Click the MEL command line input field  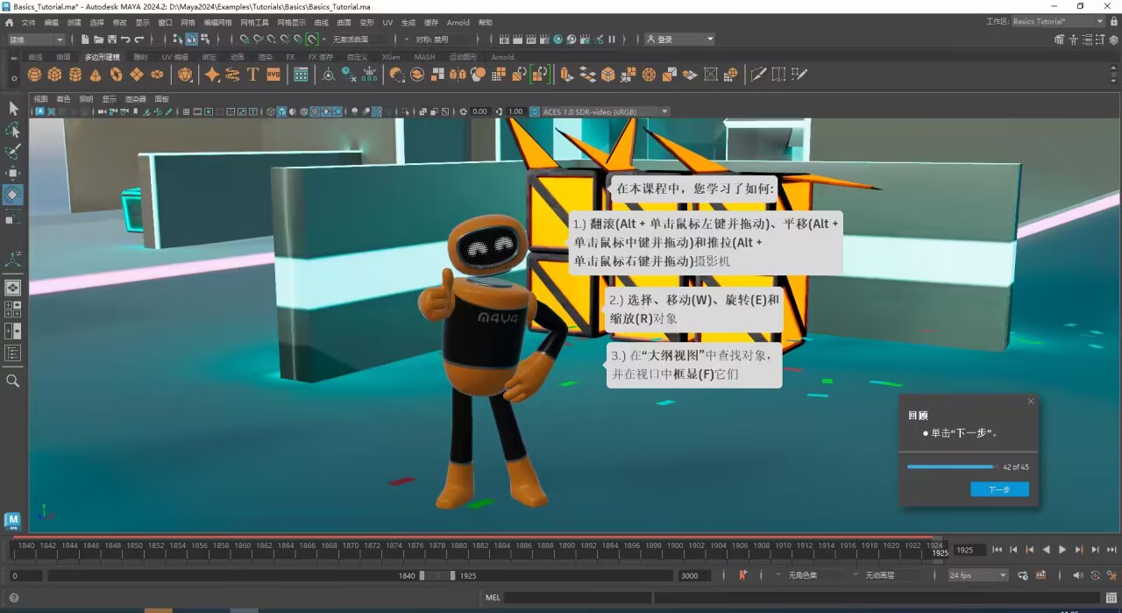[577, 598]
